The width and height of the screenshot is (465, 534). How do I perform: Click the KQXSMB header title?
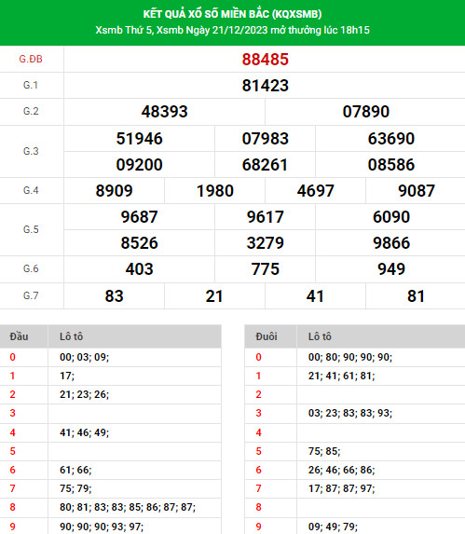click(233, 14)
